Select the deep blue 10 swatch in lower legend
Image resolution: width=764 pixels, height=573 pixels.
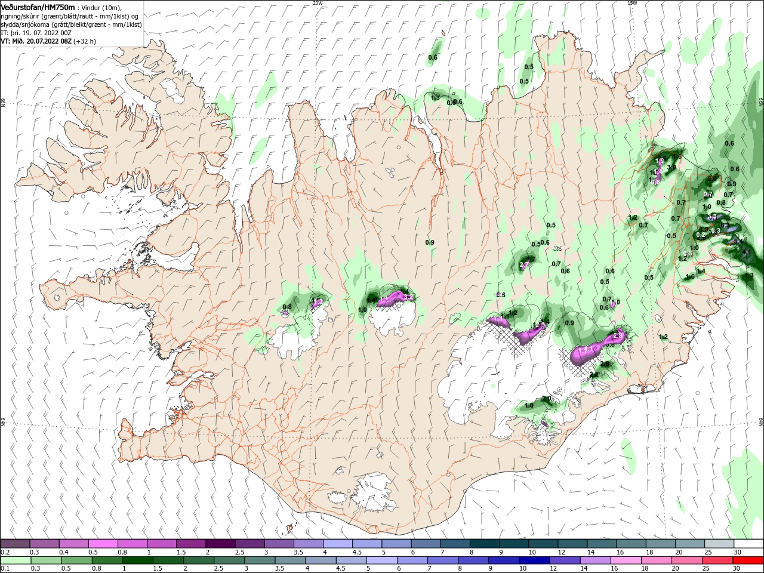[x=534, y=560]
